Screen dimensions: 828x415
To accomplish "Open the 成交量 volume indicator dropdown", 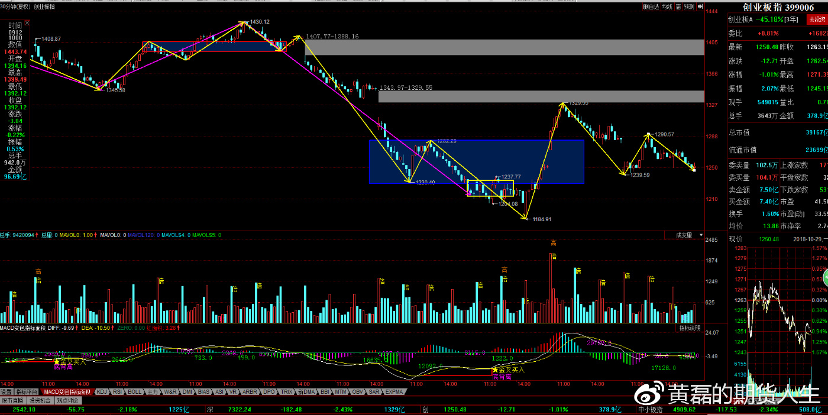I will 690,235.
